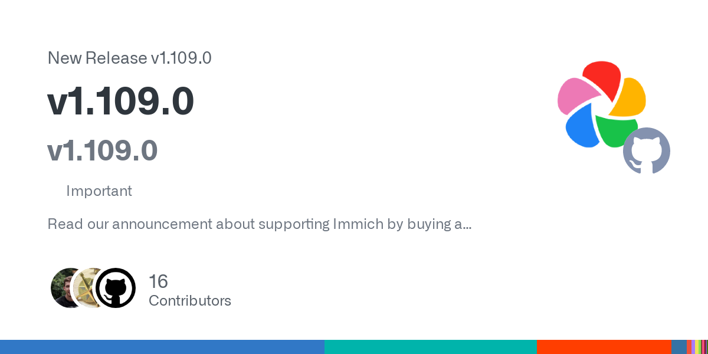Click the bold black v1.109.0 title

point(120,101)
